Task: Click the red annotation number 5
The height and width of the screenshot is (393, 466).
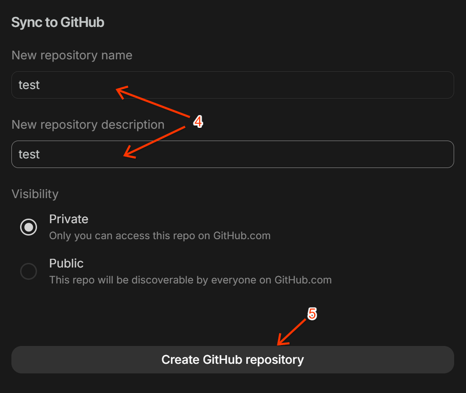Action: 312,314
